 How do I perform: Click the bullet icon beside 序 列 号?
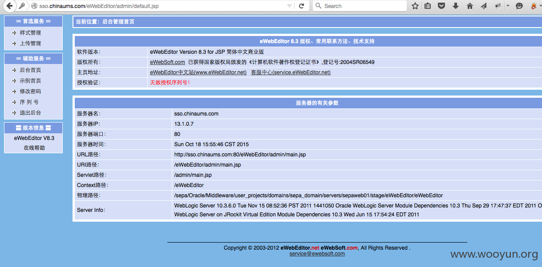click(x=15, y=102)
